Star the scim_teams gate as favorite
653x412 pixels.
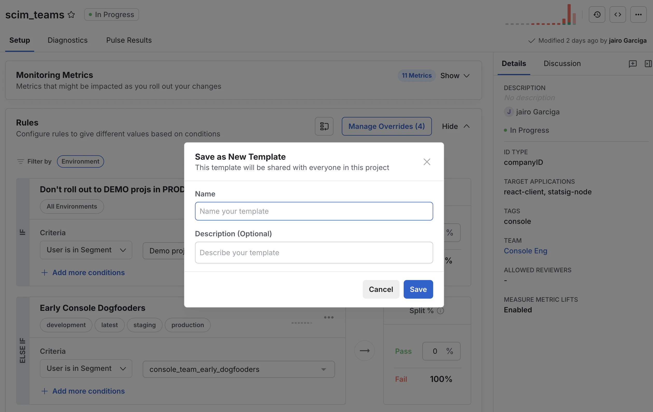(71, 15)
